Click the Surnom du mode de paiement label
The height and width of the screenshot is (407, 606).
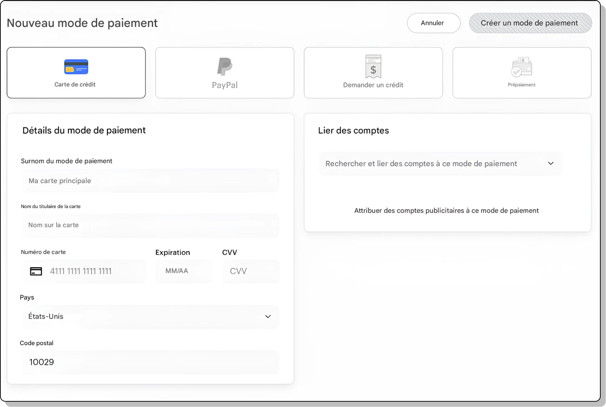coord(66,161)
